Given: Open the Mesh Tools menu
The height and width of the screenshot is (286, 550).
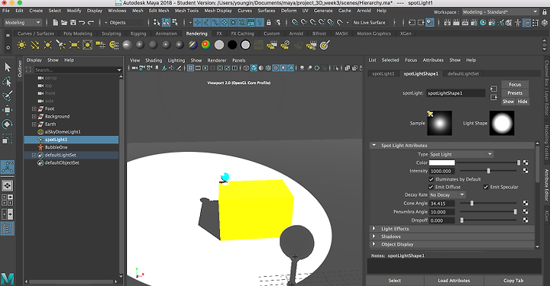Looking at the screenshot, I should coord(186,11).
